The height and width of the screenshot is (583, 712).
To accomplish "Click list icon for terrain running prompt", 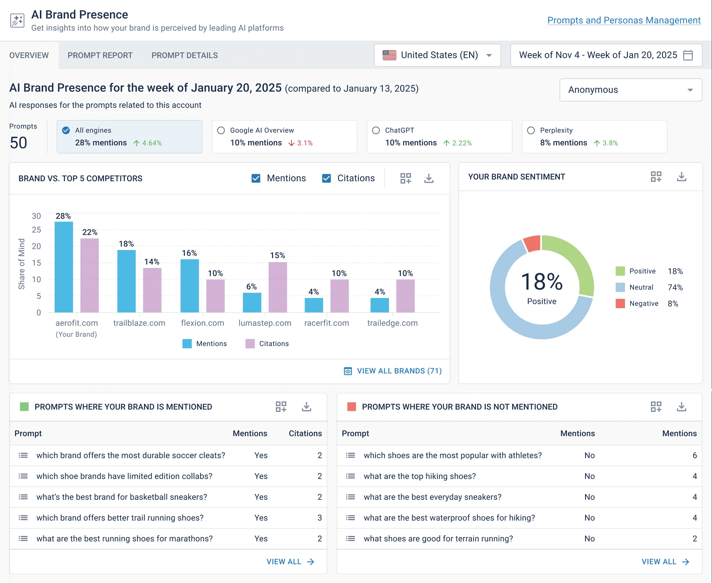I will pyautogui.click(x=351, y=539).
